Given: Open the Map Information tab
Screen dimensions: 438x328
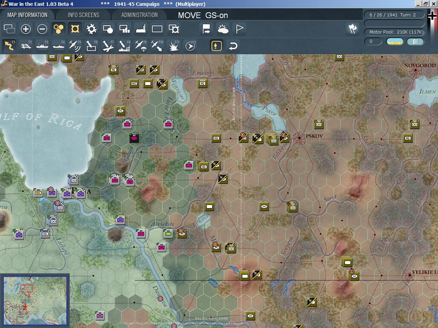Looking at the screenshot, I should [x=27, y=15].
